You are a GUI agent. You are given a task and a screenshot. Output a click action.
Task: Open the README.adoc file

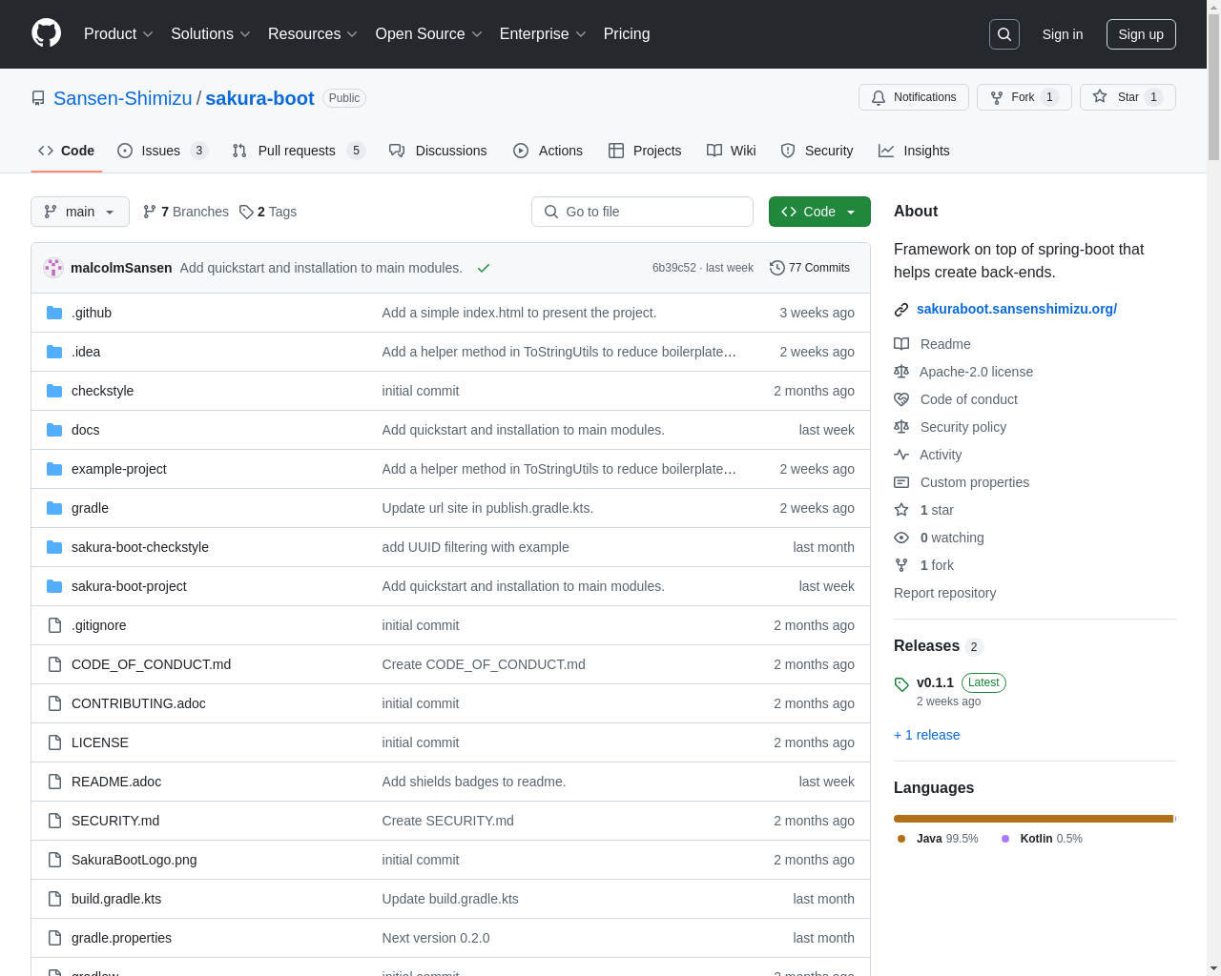(x=116, y=782)
